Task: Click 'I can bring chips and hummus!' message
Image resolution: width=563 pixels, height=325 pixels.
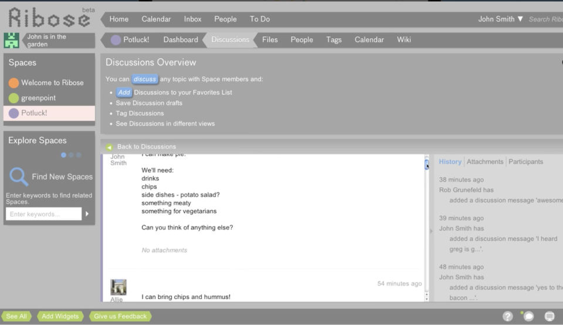Action: pyautogui.click(x=186, y=297)
